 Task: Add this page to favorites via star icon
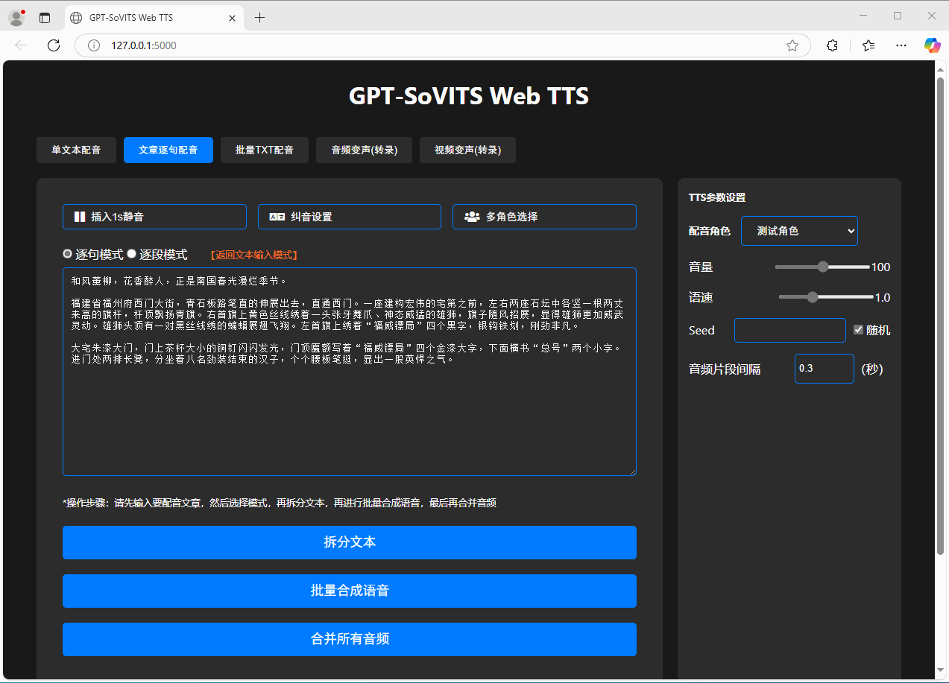pos(792,45)
